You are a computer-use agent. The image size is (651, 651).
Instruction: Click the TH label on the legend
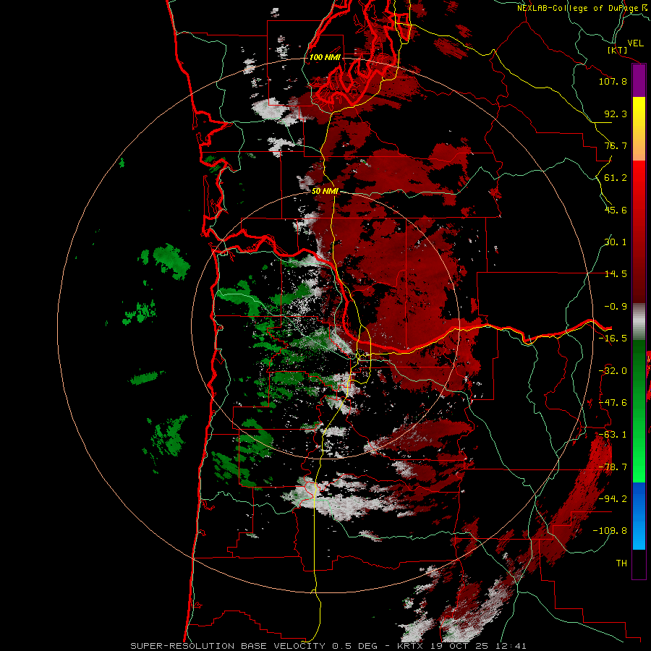coord(621,563)
